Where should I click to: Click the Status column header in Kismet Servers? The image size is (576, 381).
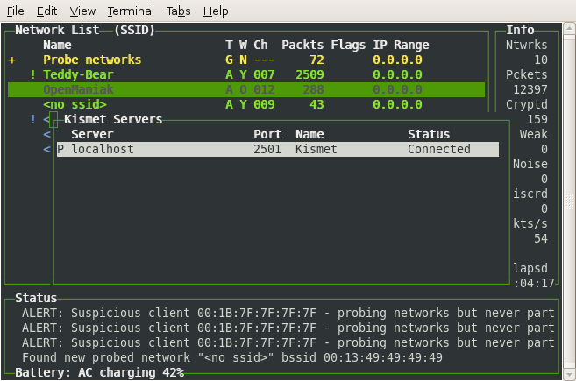pyautogui.click(x=429, y=134)
